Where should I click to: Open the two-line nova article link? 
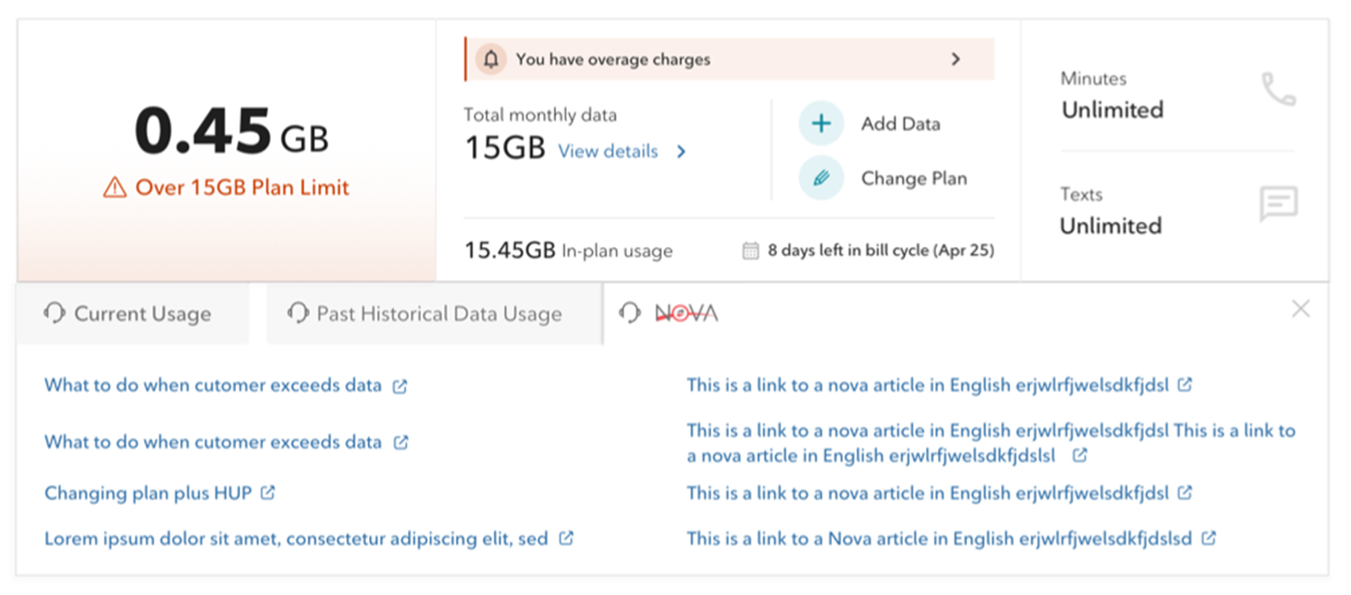990,443
